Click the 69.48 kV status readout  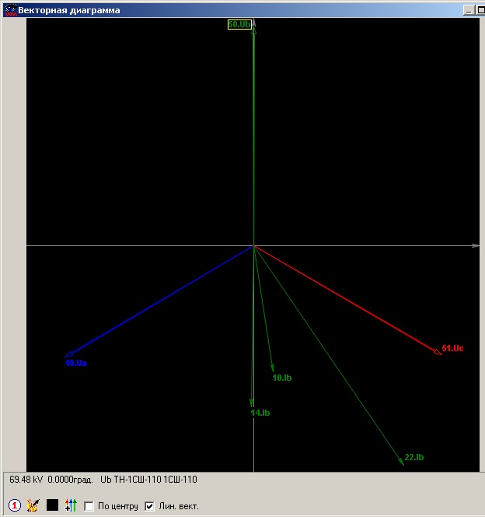pos(26,480)
